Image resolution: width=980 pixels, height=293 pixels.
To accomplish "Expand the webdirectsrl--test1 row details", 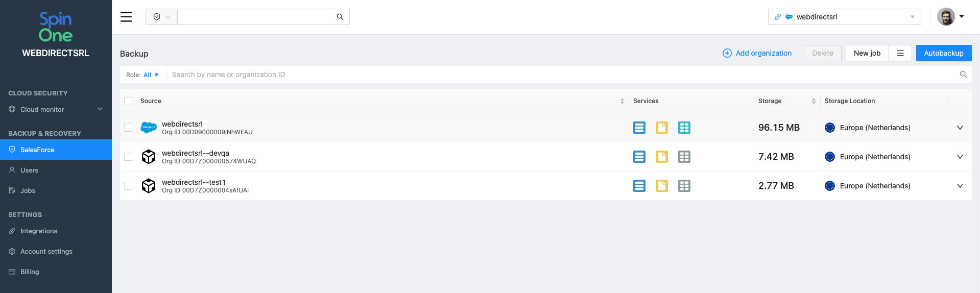I will click(x=960, y=186).
